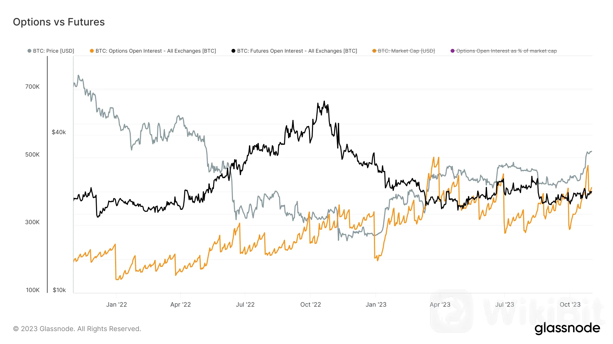
Task: Show the disabled BTC: Market Cap [USD] series
Action: 406,51
